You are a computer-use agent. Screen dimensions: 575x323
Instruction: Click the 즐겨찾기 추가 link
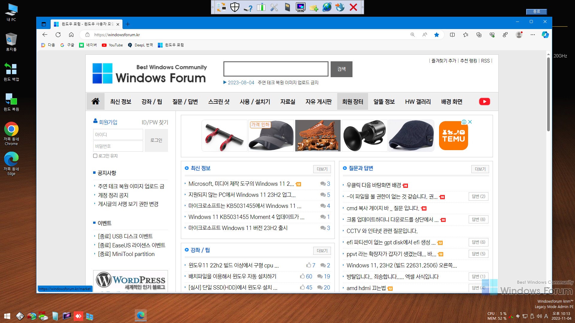[x=444, y=61]
